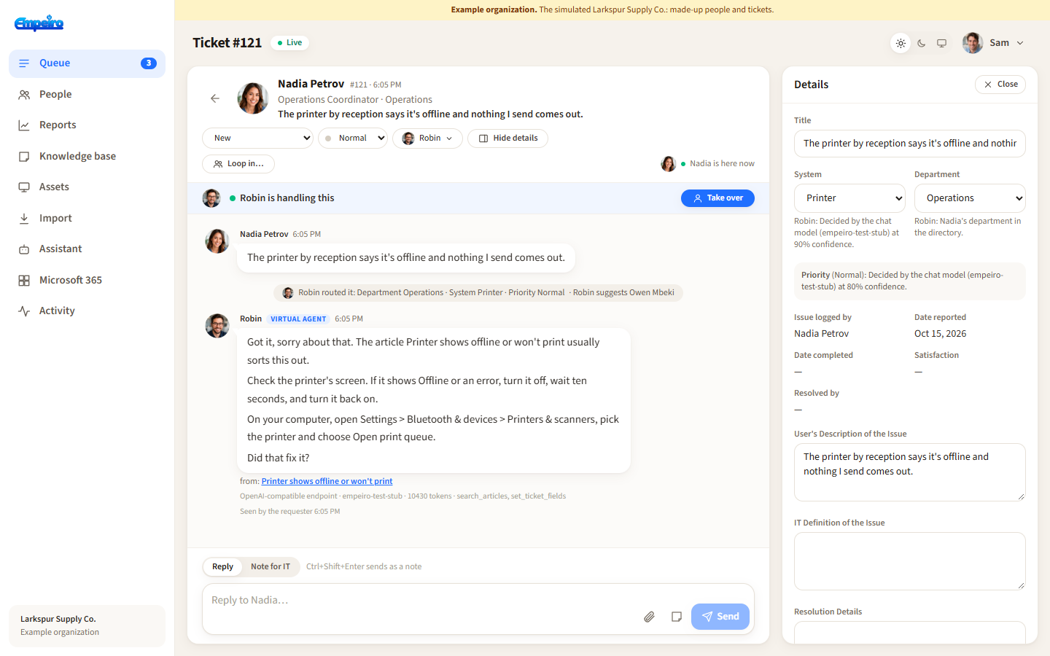This screenshot has height=656, width=1050.
Task: Select the Reply tab
Action: click(x=222, y=566)
